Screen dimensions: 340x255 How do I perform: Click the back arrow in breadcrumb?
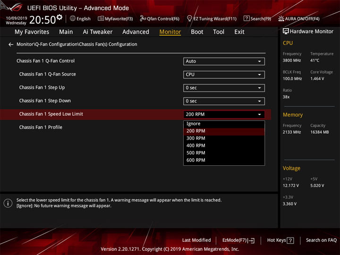tap(11, 44)
